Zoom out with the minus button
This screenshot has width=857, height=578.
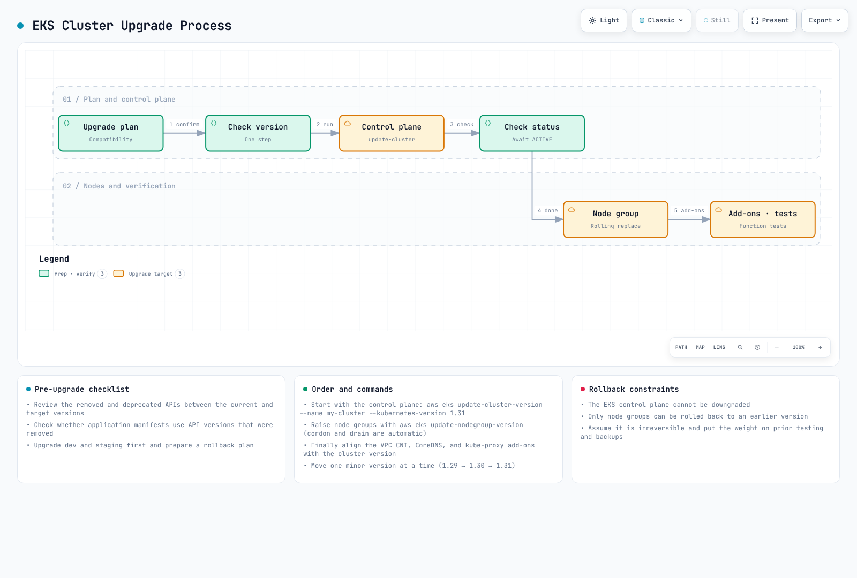[777, 347]
